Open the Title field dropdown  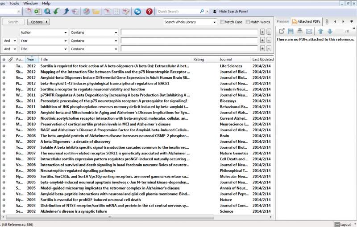coord(66,49)
